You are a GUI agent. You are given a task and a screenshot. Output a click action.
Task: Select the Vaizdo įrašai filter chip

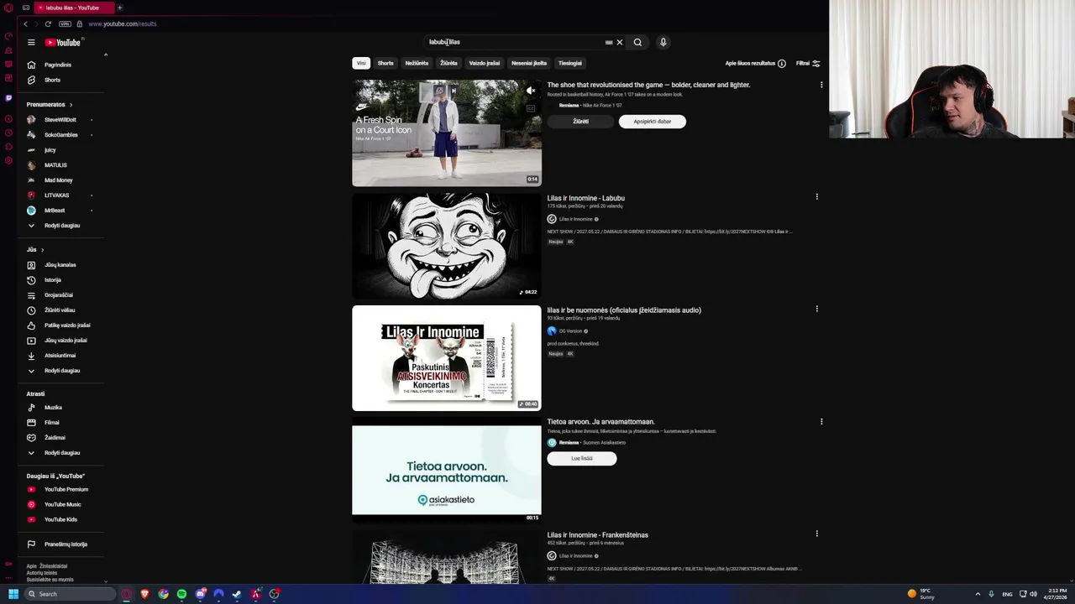(x=485, y=63)
